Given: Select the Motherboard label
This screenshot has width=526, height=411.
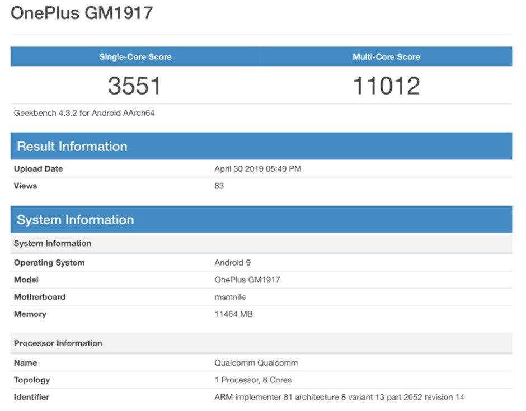Looking at the screenshot, I should click(40, 297).
